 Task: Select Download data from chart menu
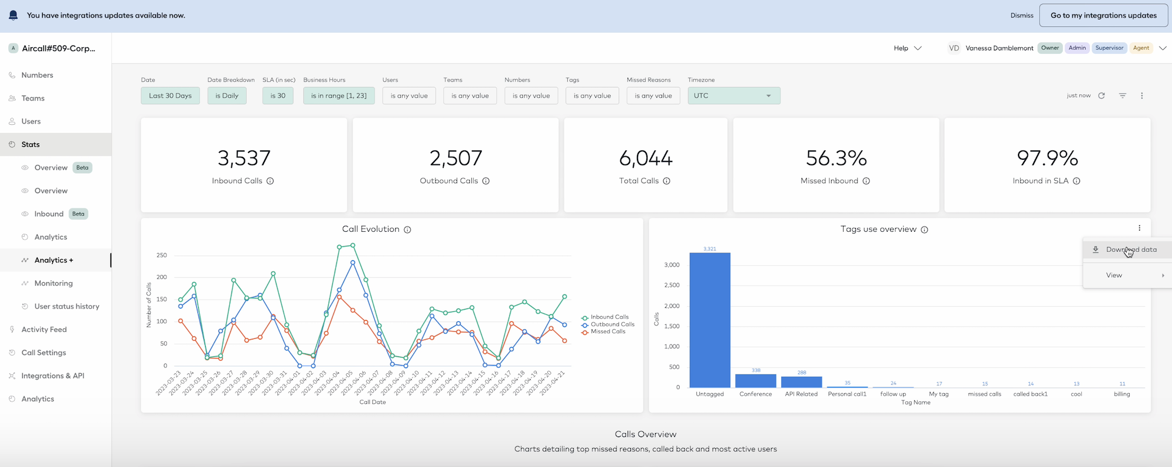1127,249
